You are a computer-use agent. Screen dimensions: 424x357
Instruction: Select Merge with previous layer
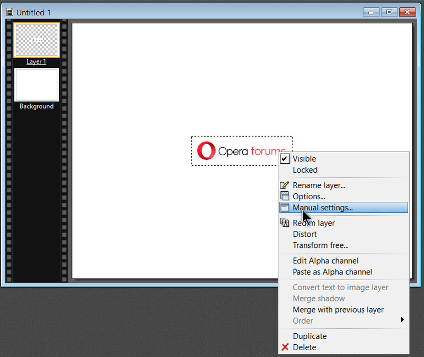tap(338, 309)
